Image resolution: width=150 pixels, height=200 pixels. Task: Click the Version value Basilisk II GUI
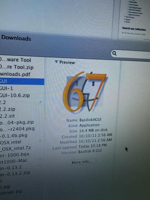(x=90, y=151)
